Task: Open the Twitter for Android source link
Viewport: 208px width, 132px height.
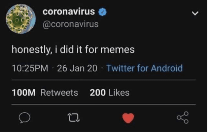Action: click(145, 68)
